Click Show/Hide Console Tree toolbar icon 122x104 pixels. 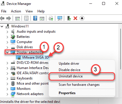tap(18, 18)
